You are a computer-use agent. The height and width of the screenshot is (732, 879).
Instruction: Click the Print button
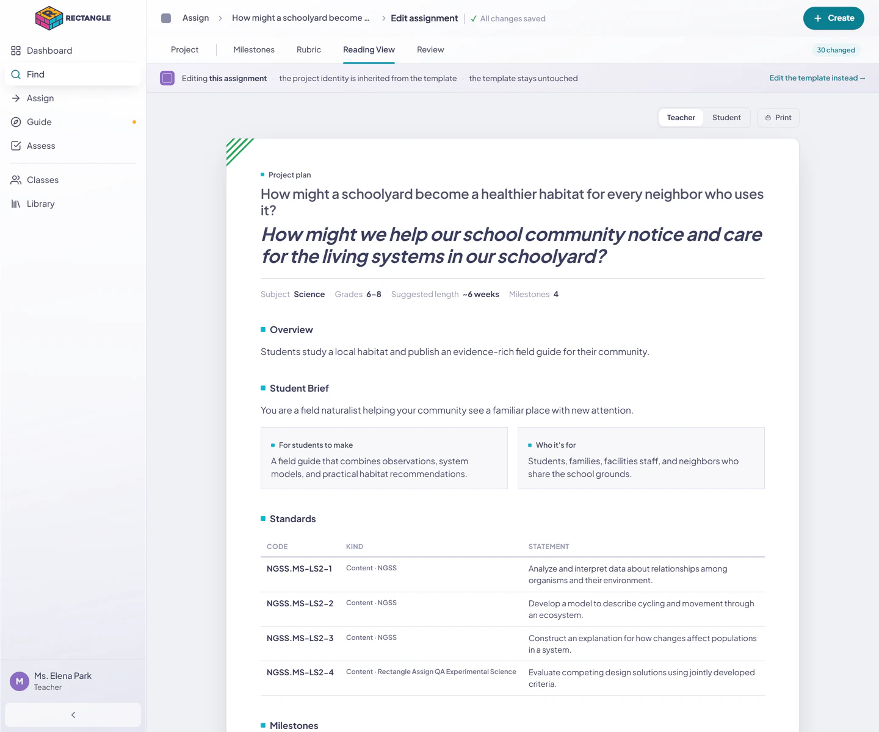coord(778,118)
